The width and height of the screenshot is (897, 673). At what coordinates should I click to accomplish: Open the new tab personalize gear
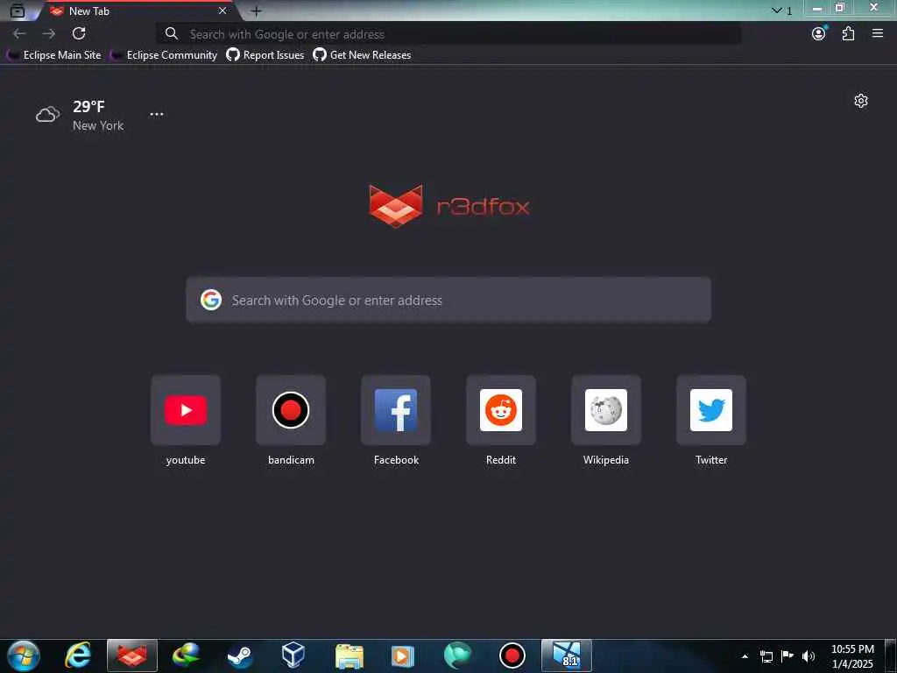(861, 101)
